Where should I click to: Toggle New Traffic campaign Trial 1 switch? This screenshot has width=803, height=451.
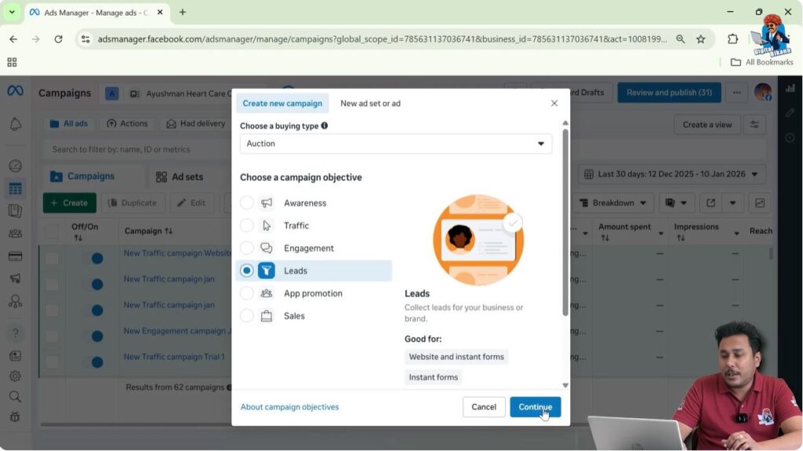point(93,362)
